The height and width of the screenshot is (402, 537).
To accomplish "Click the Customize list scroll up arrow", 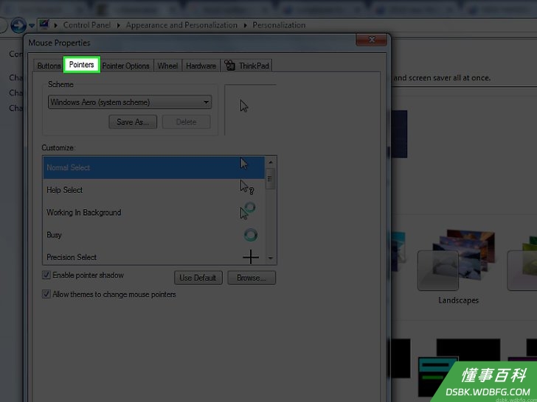I will click(271, 163).
